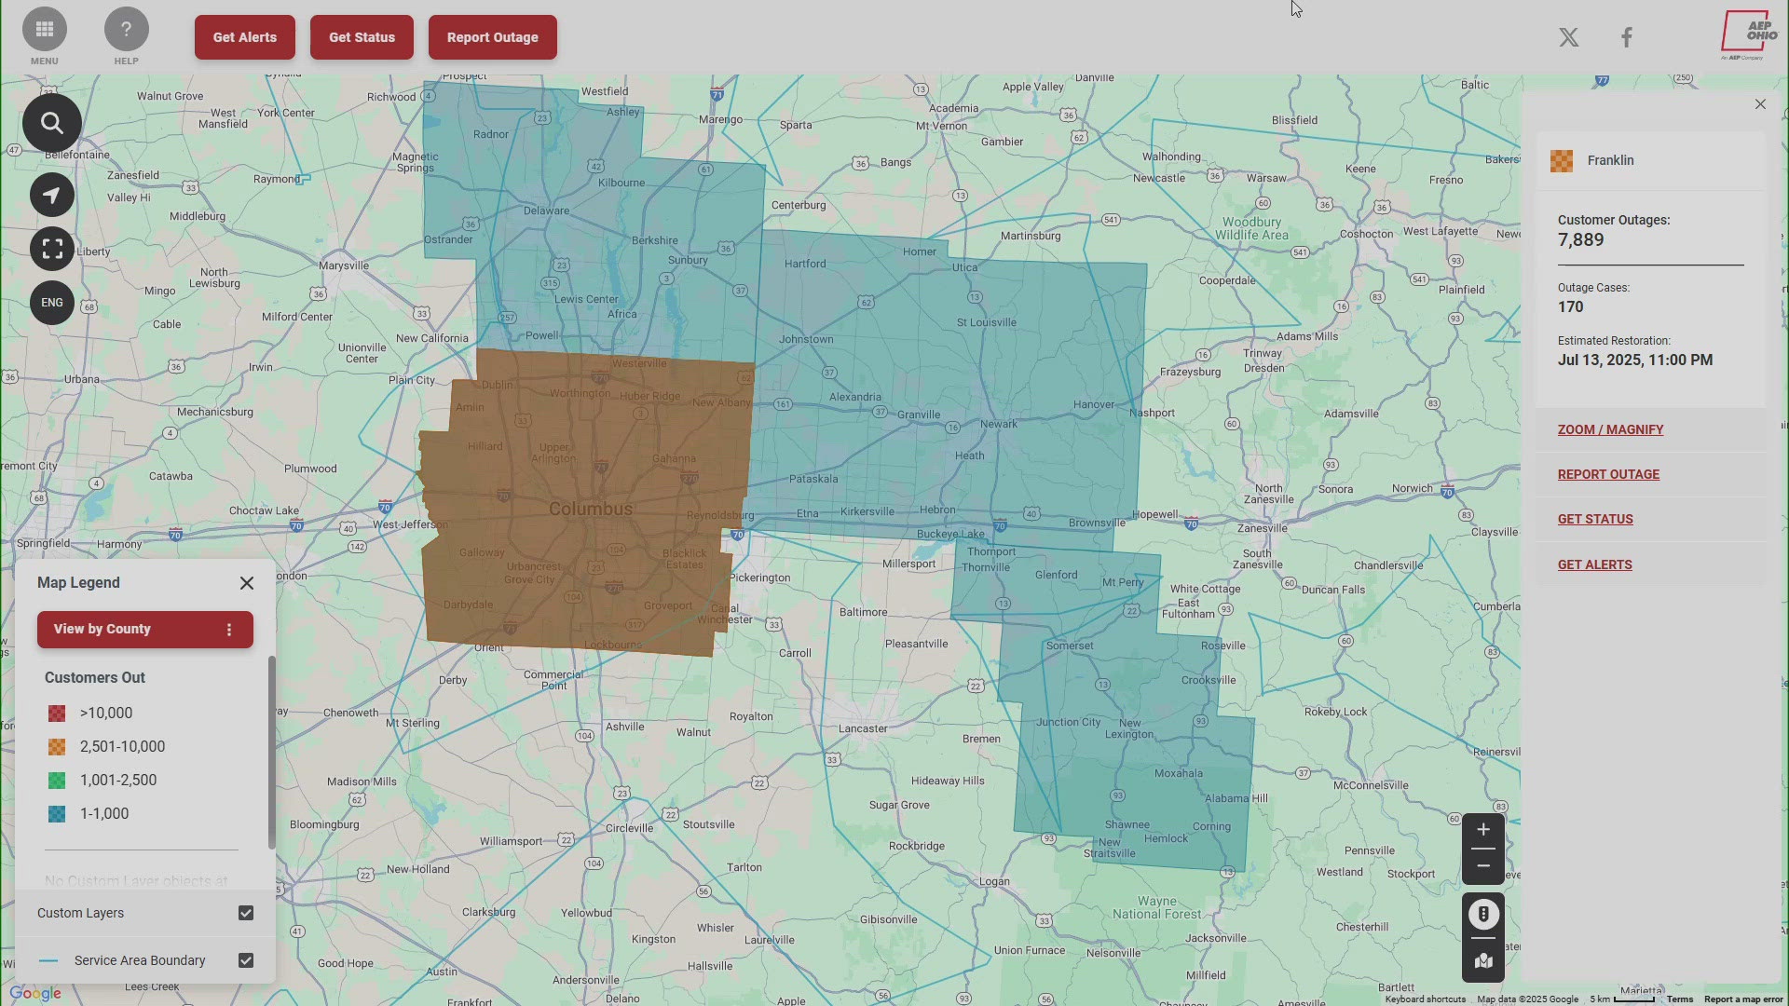Toggle the Service Area Boundary checkbox
Viewport: 1789px width, 1006px height.
246,960
